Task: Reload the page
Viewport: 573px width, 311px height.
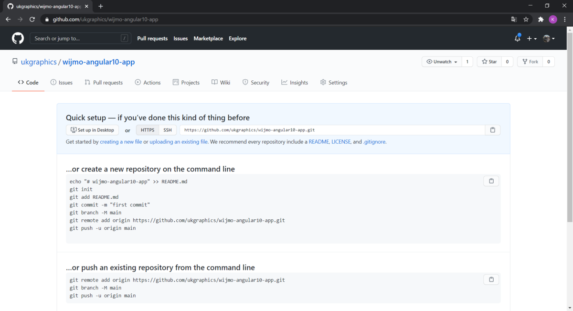Action: tap(32, 20)
